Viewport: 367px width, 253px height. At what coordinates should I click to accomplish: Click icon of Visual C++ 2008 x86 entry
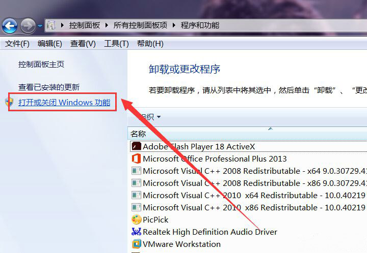coord(136,183)
